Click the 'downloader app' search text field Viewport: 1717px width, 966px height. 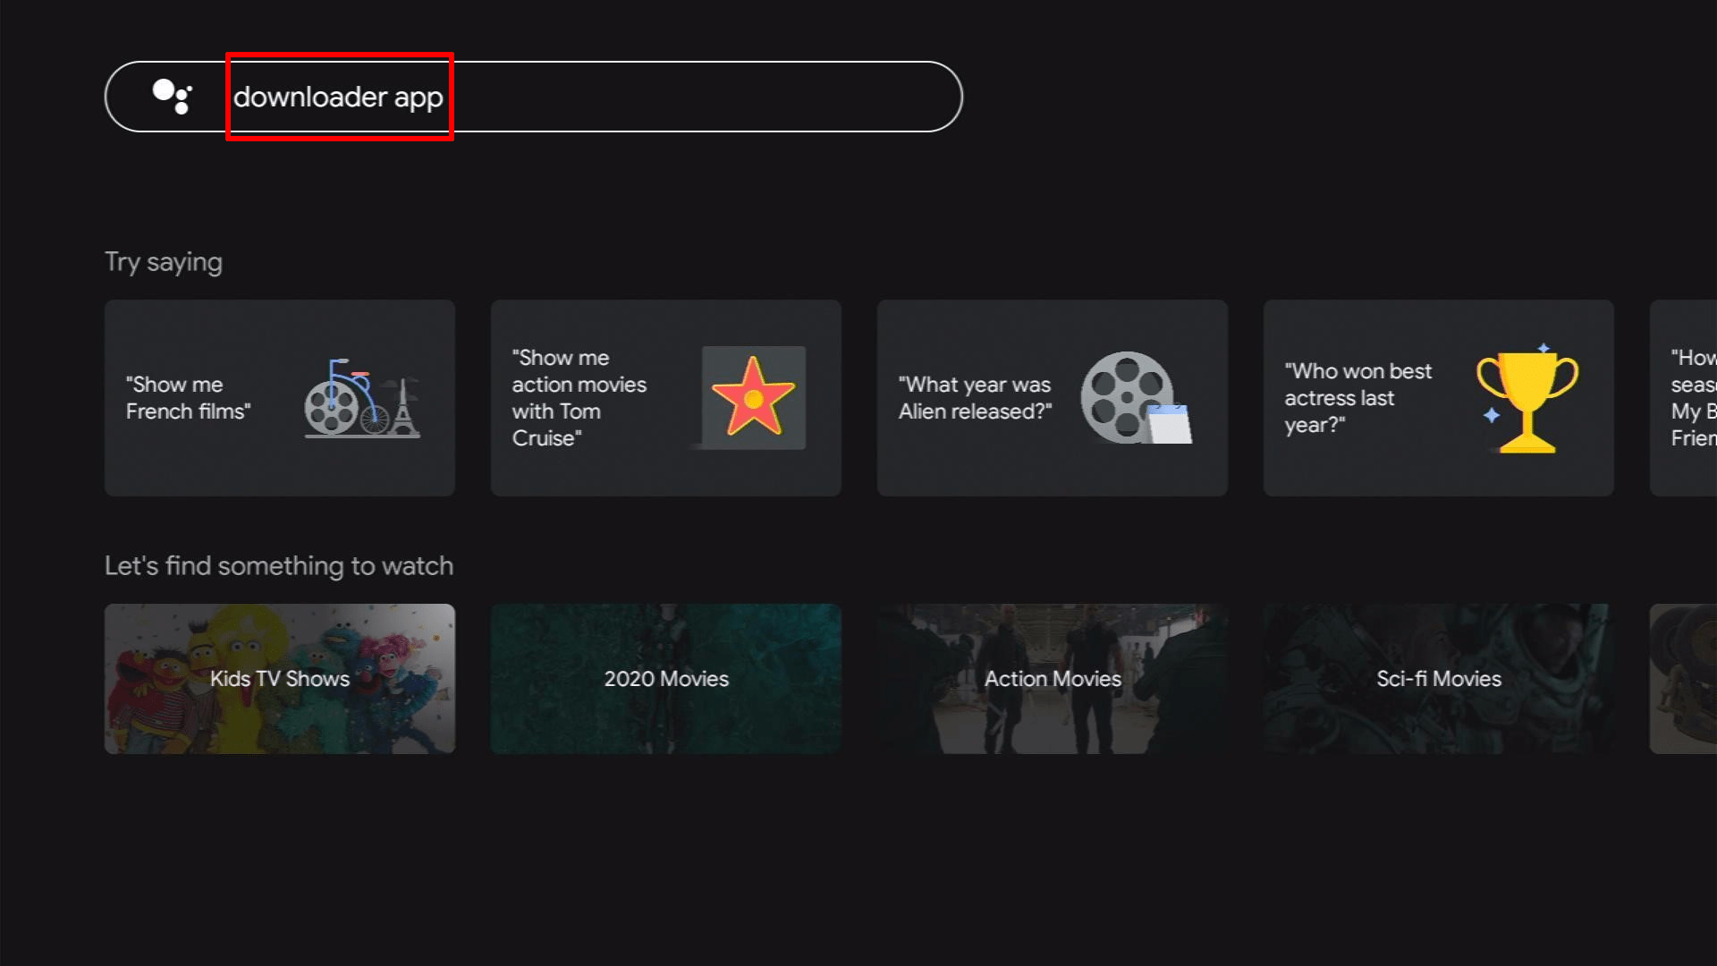point(533,97)
